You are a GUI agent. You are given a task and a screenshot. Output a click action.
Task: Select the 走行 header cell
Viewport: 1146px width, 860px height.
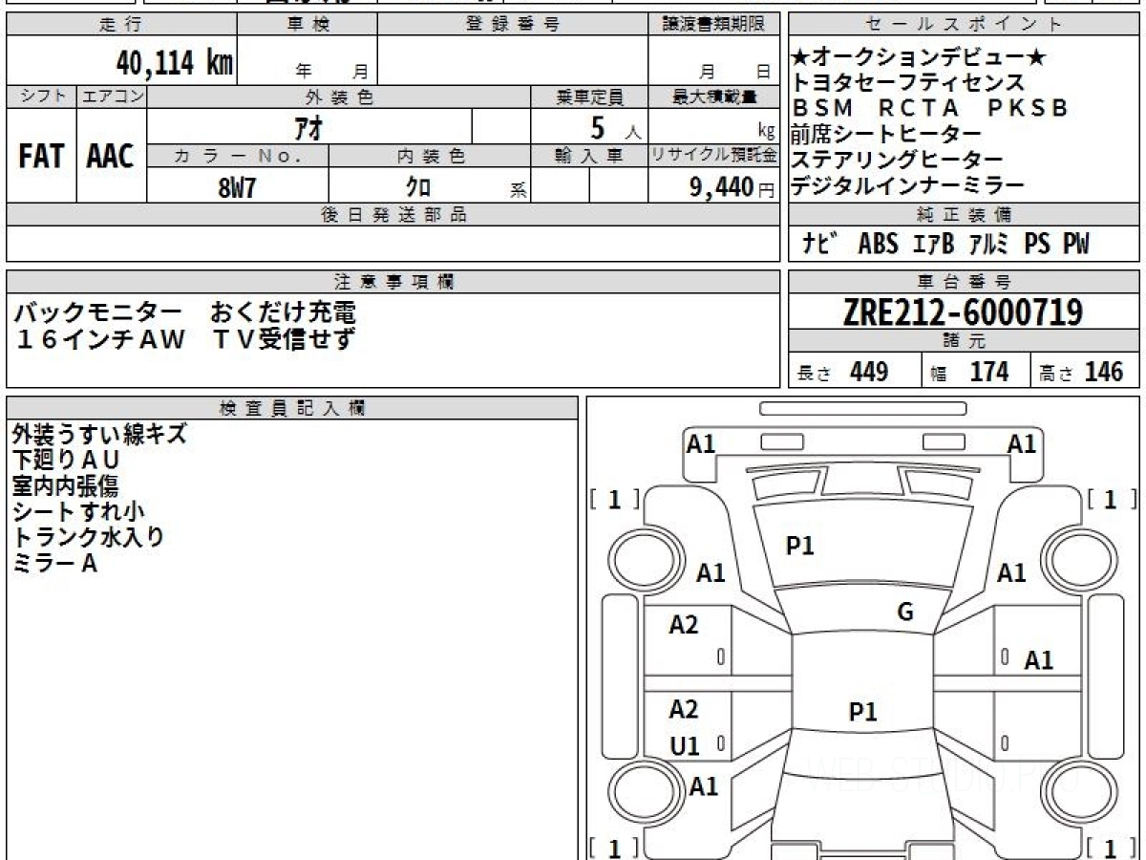click(x=120, y=25)
